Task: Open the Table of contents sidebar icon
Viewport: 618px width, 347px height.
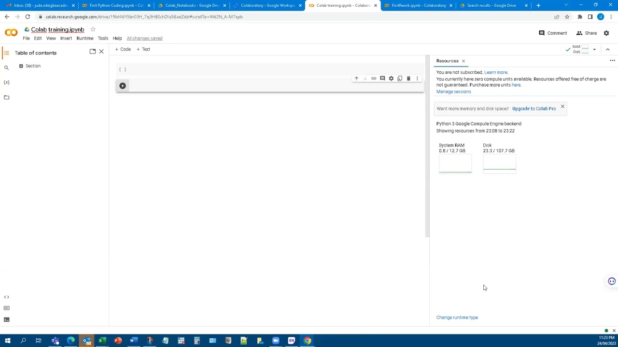Action: click(x=6, y=53)
